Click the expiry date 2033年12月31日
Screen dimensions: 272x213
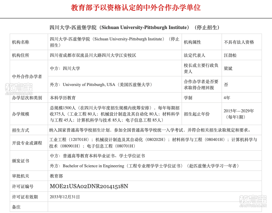65,197
